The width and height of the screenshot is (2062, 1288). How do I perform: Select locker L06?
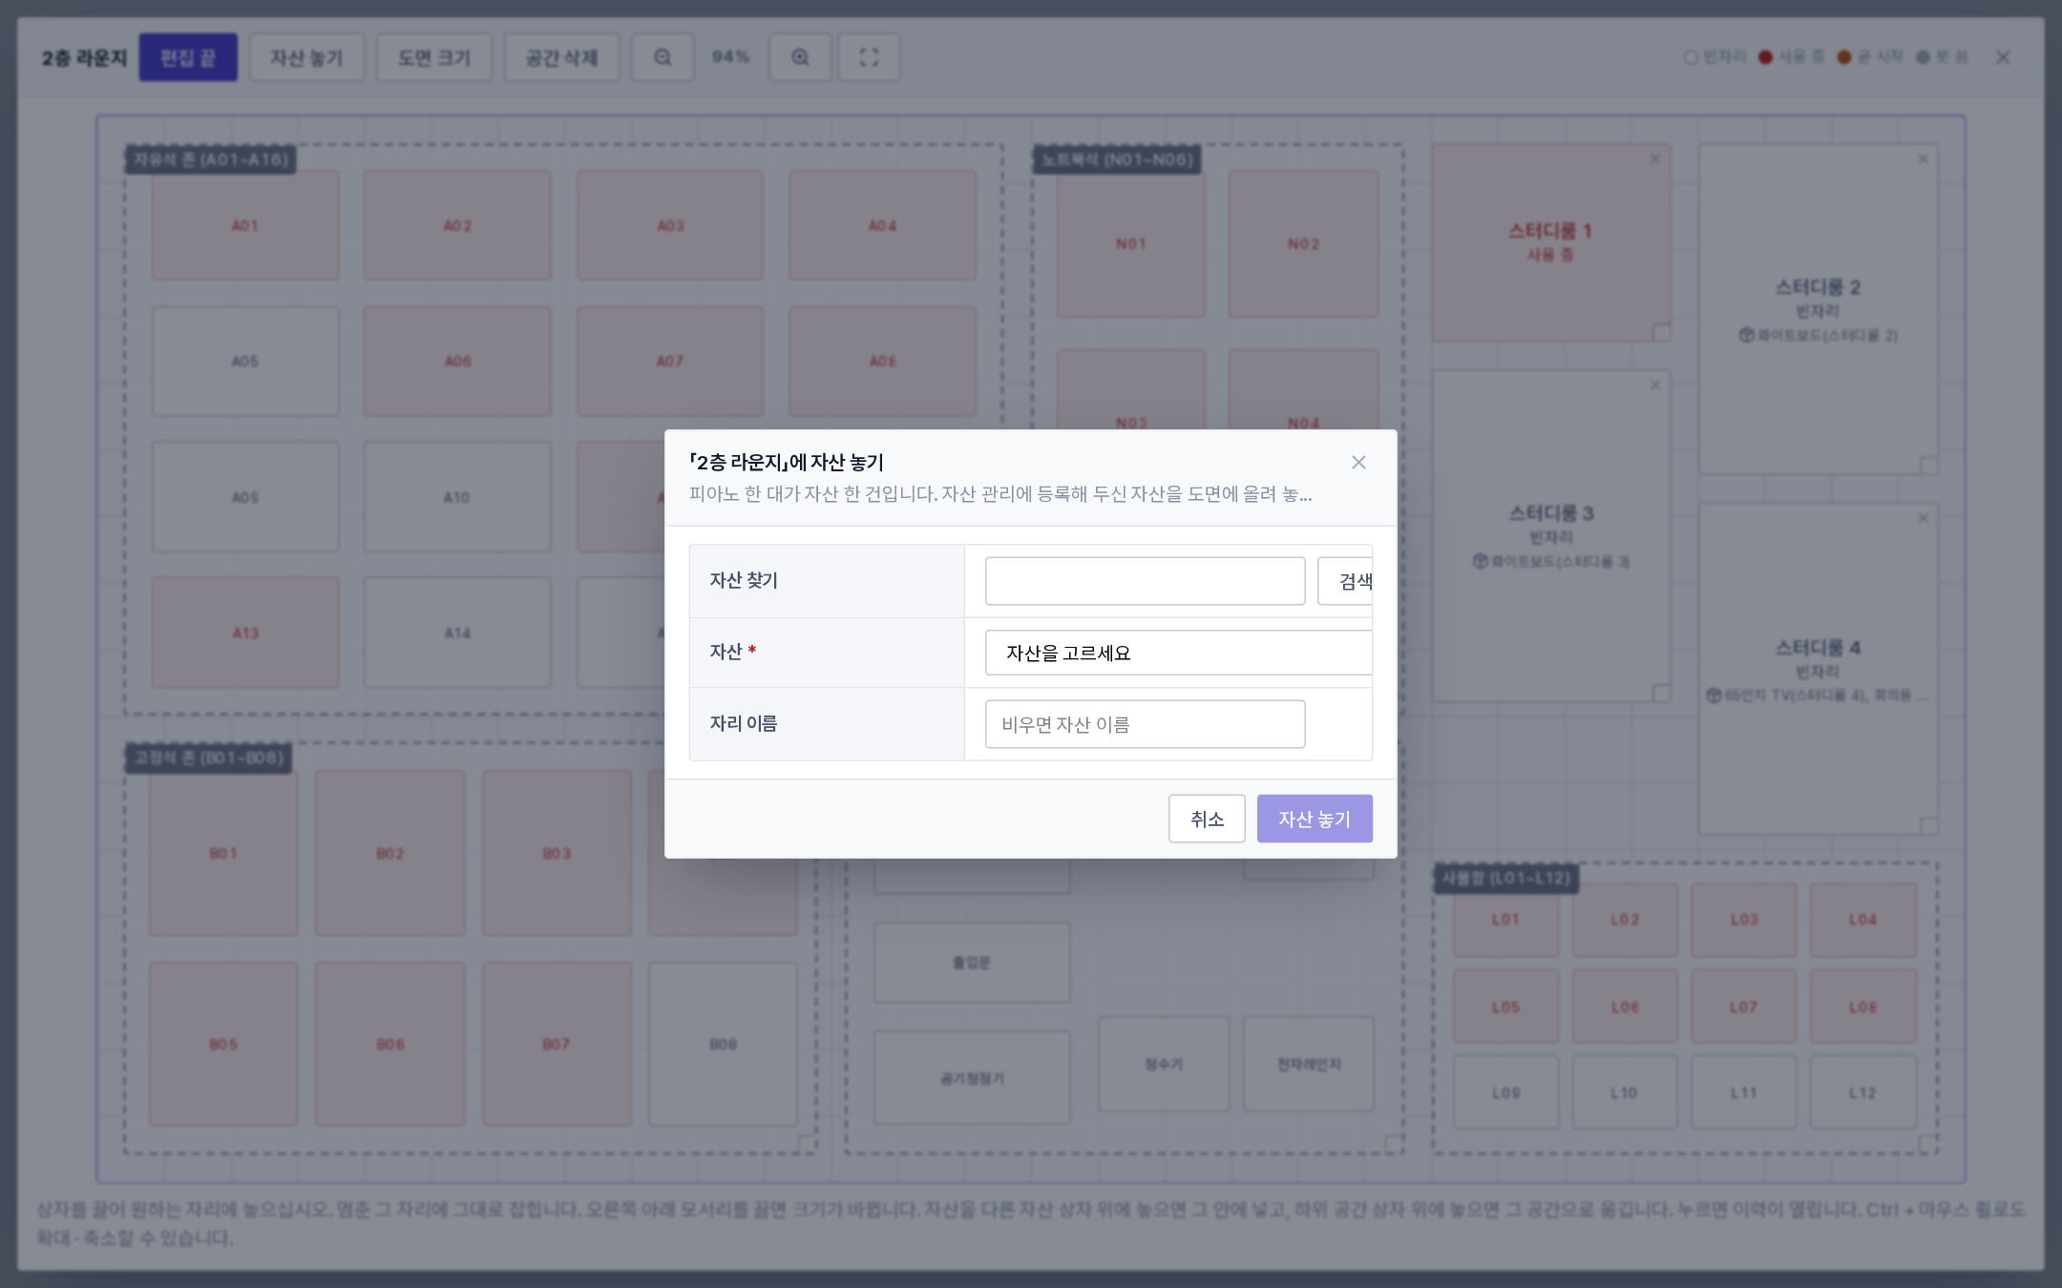tap(1625, 1007)
